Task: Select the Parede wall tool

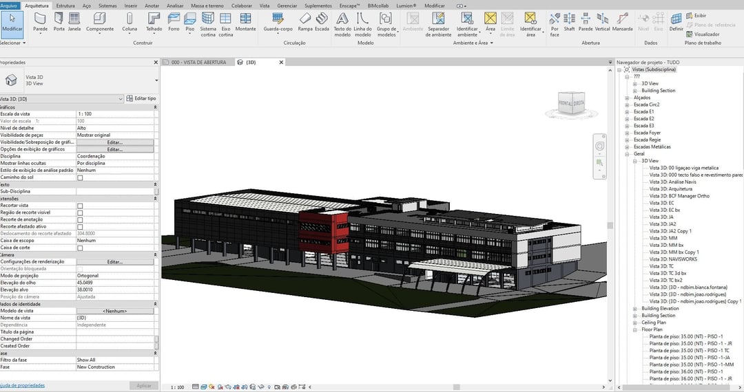Action: tap(41, 22)
